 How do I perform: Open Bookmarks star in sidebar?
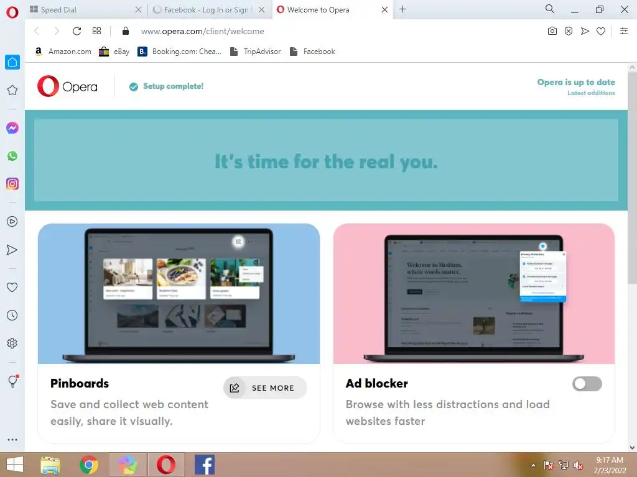pos(12,90)
